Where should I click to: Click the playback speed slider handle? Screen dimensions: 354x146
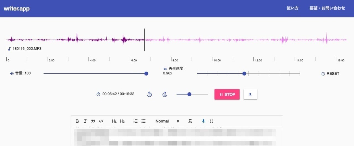tap(244, 74)
